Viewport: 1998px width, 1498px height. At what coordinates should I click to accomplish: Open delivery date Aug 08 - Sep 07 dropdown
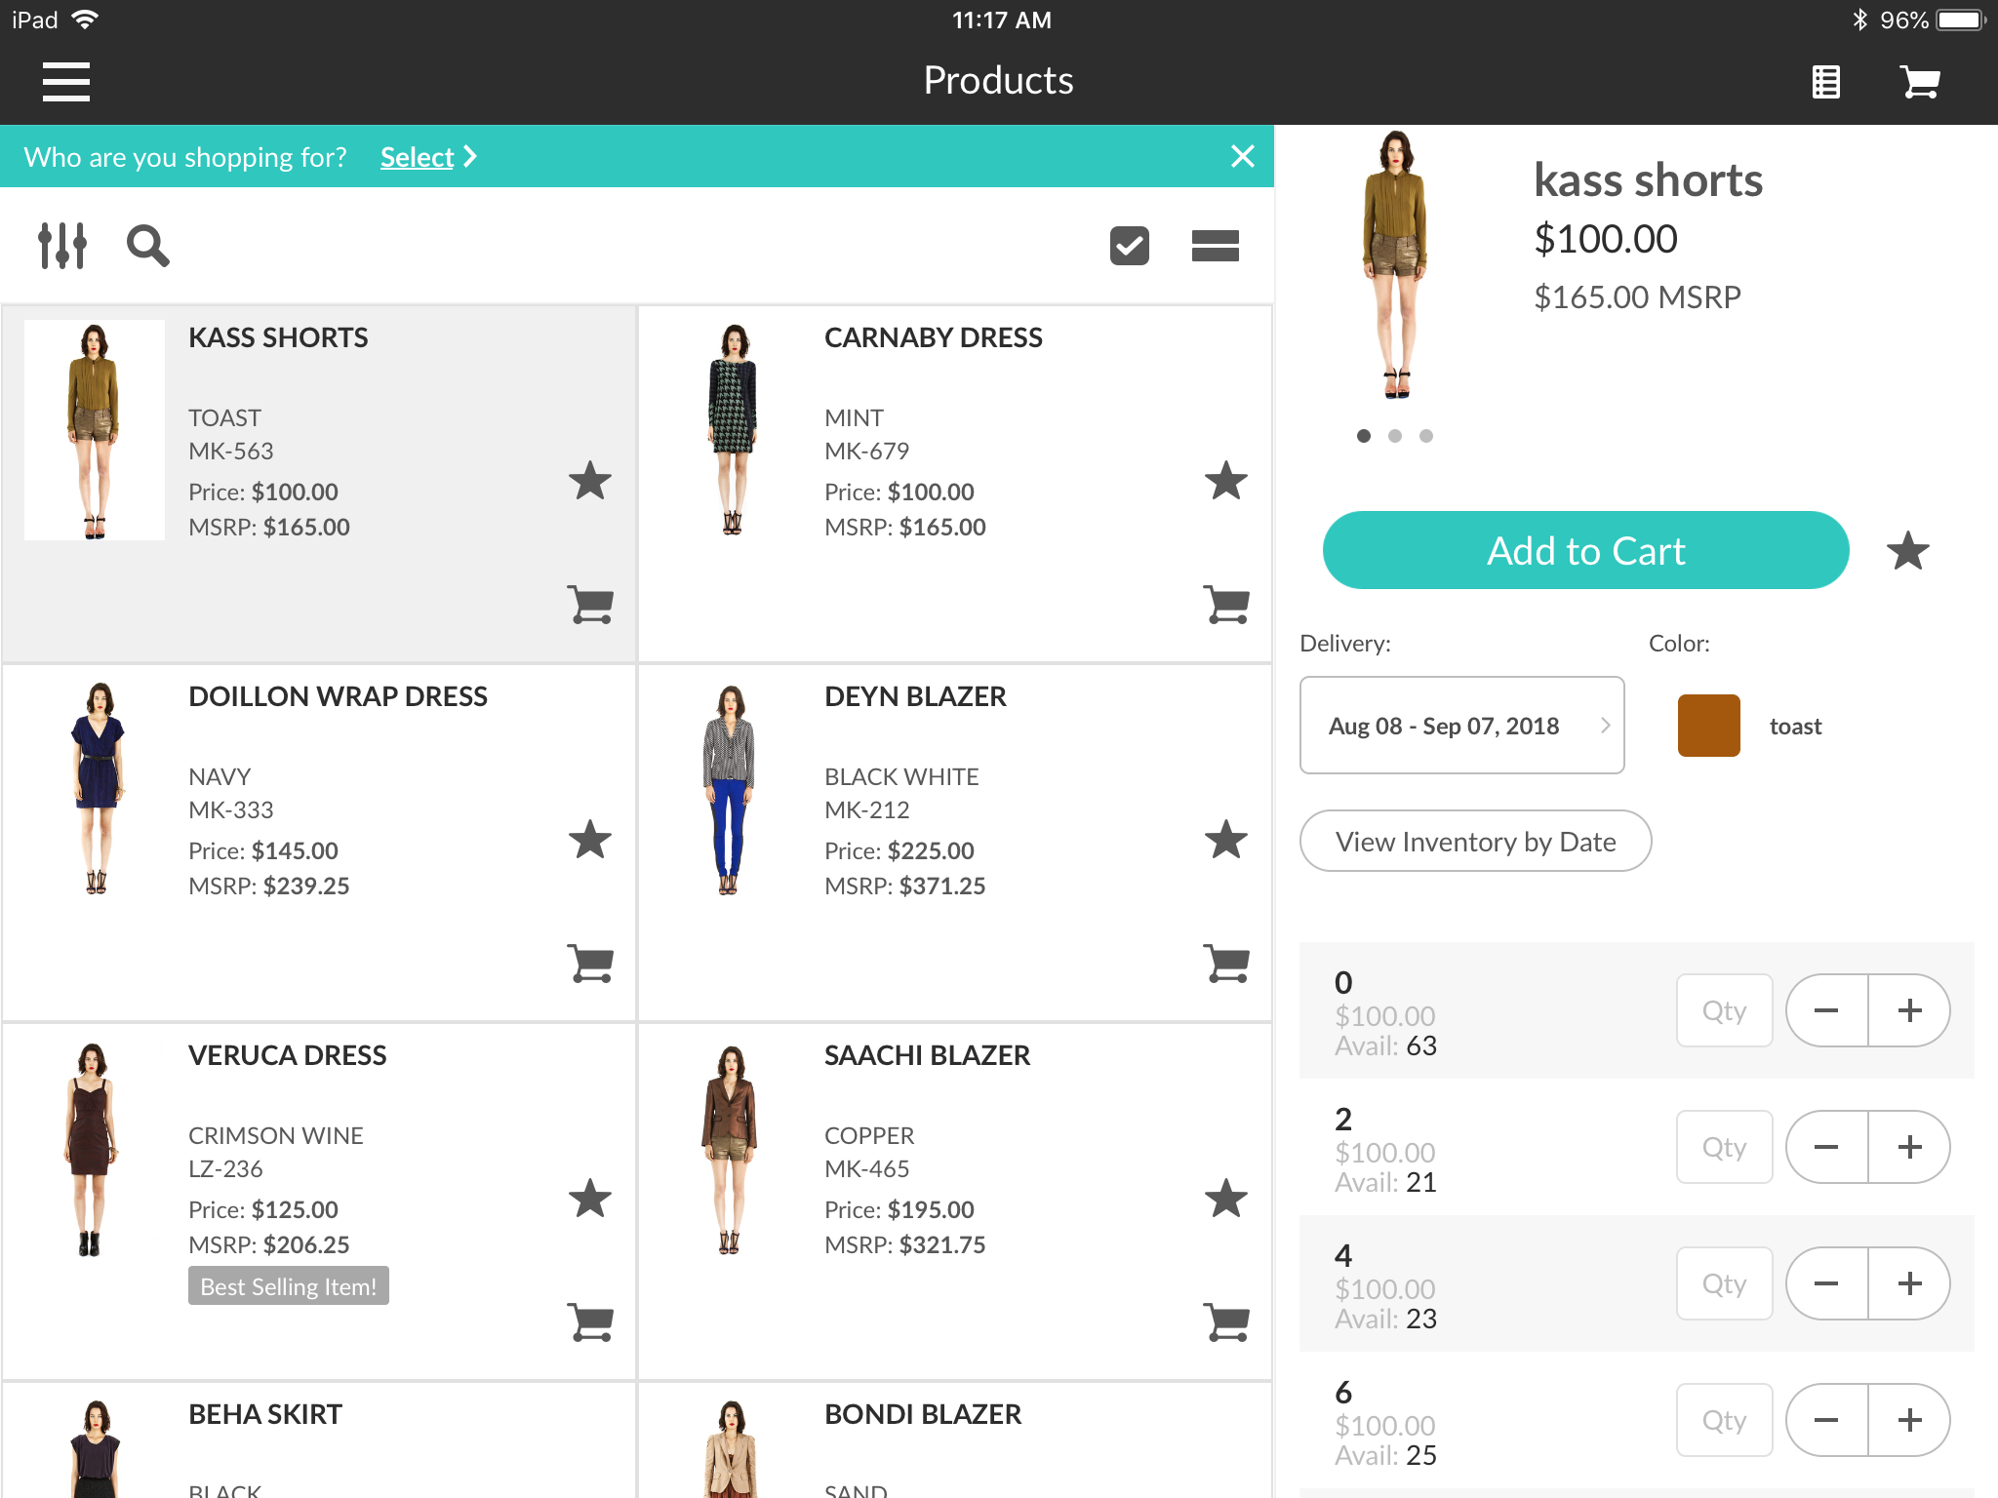tap(1462, 726)
